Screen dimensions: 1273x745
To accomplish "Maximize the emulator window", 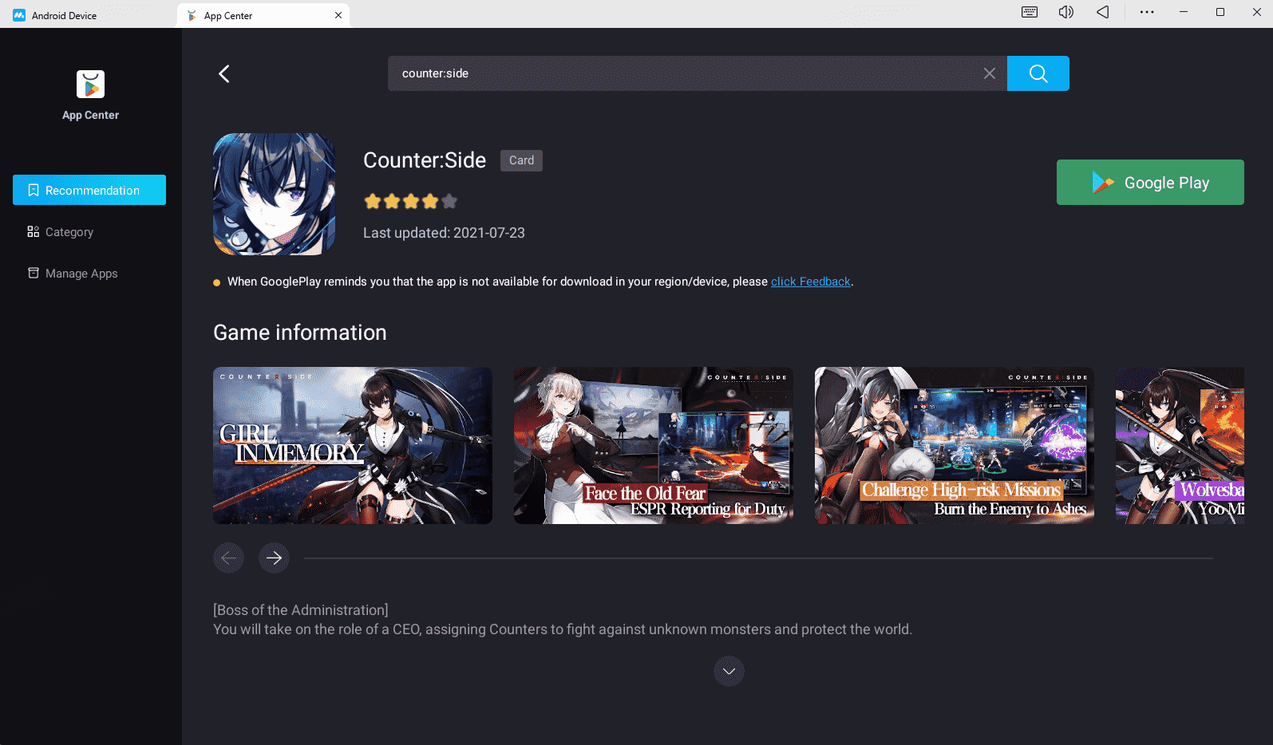I will (x=1220, y=12).
